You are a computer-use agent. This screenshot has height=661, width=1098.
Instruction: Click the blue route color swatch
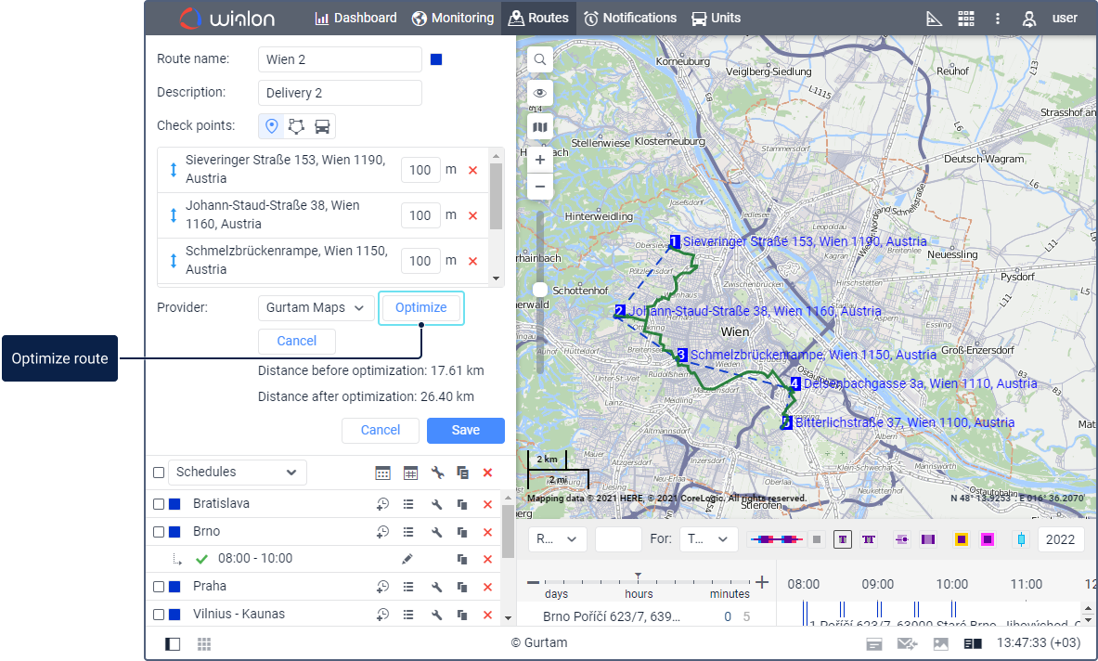tap(436, 59)
